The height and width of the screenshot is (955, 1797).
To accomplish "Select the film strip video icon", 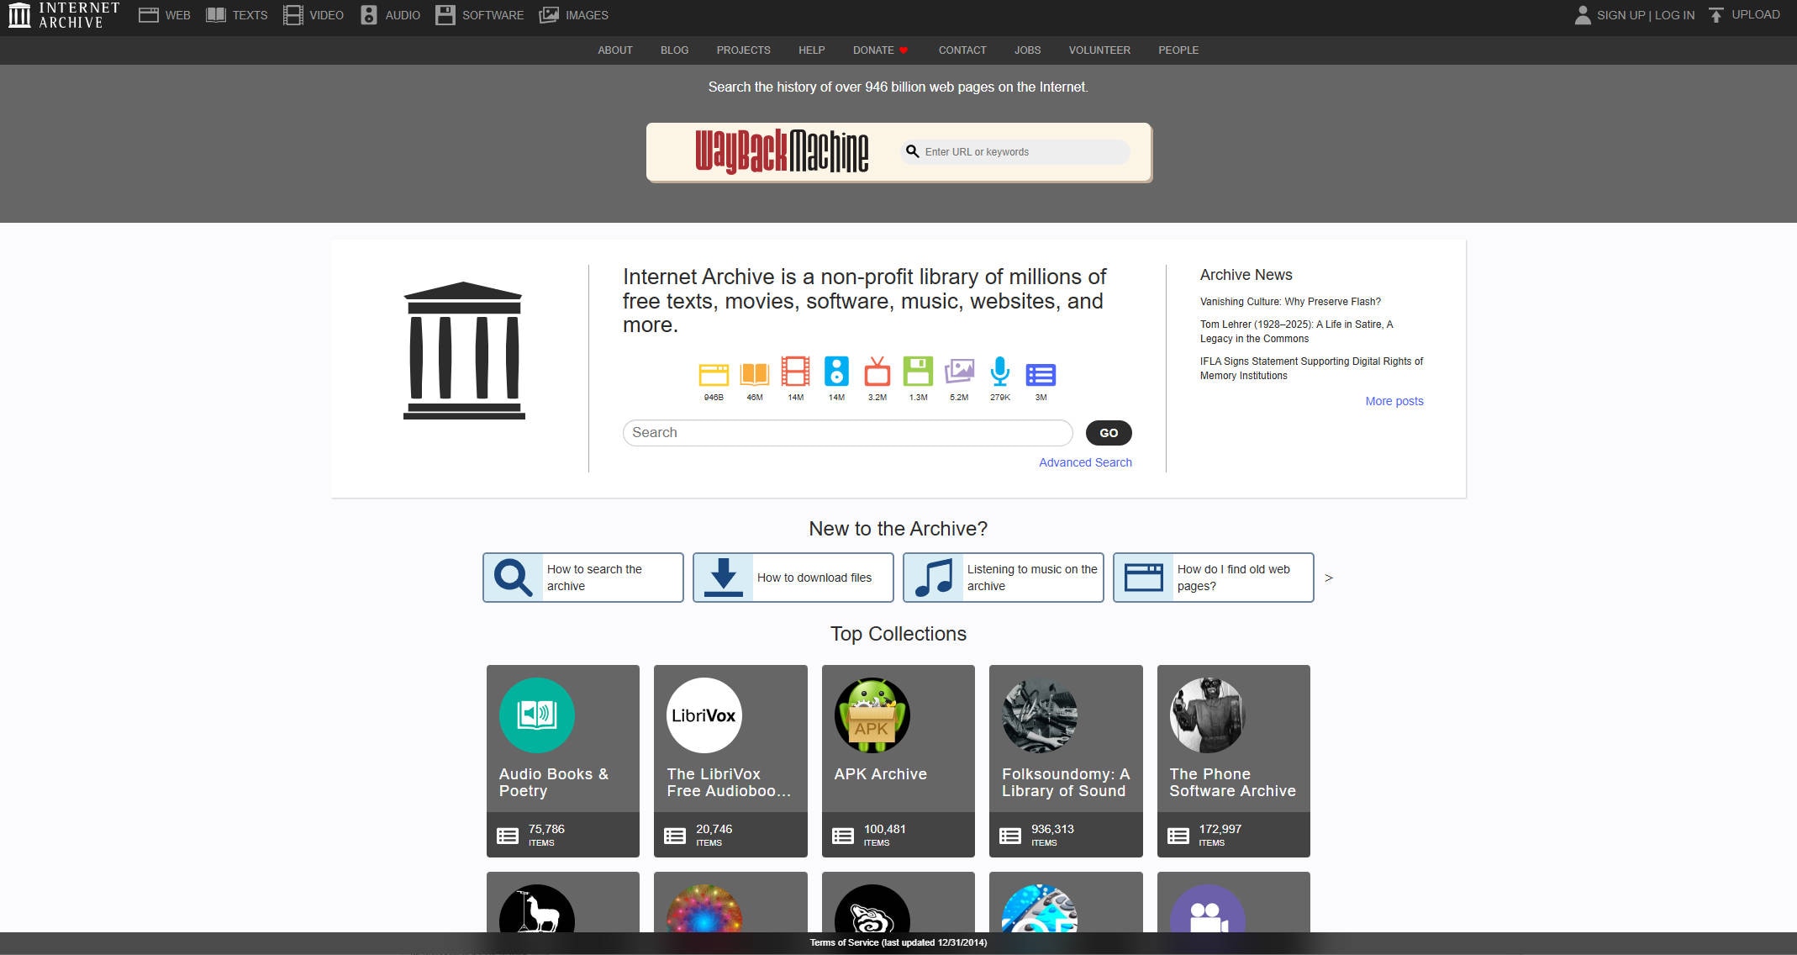I will tap(795, 372).
